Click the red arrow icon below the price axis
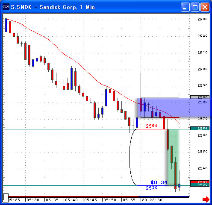This screenshot has height=205, width=212. pos(206,199)
